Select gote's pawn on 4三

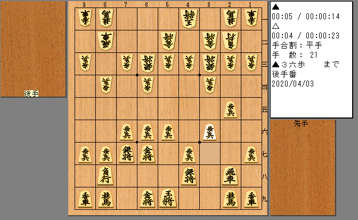tap(189, 63)
